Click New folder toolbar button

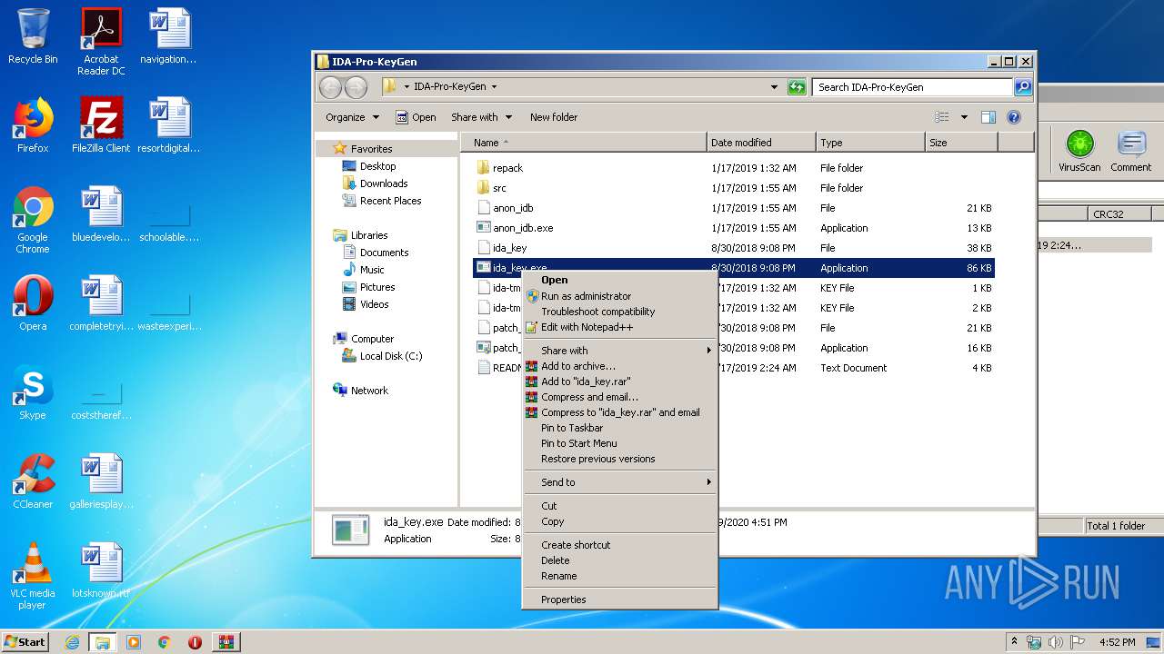click(x=554, y=117)
